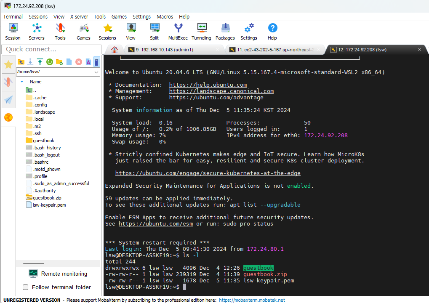Open the Sessions menu in the menu bar
Image resolution: width=429 pixels, height=303 pixels.
click(x=38, y=17)
